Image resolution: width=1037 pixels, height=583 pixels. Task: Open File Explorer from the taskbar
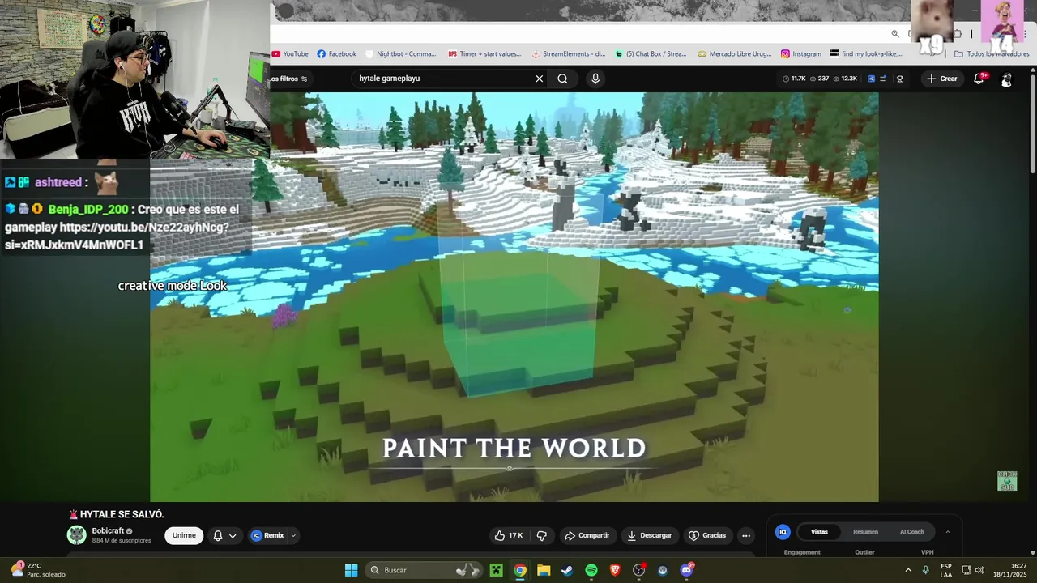tap(544, 570)
